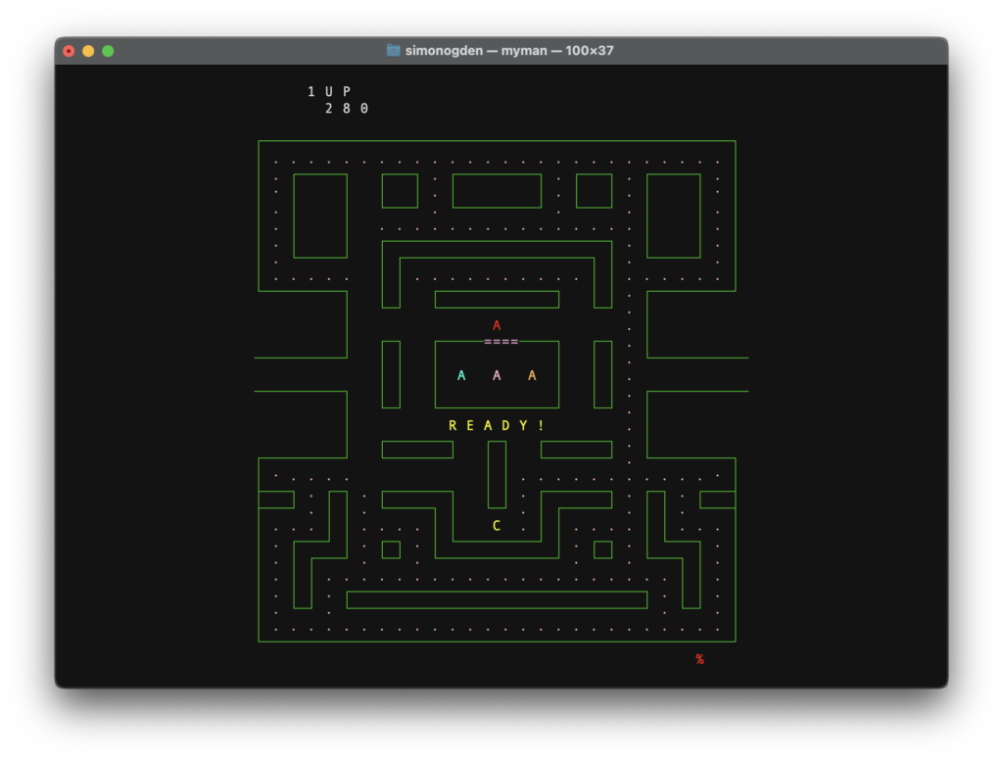Click the orange ghost in the ghost house
Viewport: 1003px width, 761px height.
click(x=532, y=375)
